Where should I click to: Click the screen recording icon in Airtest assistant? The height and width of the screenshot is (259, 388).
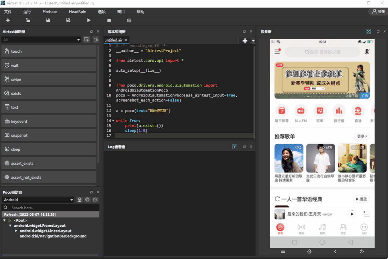(x=96, y=39)
